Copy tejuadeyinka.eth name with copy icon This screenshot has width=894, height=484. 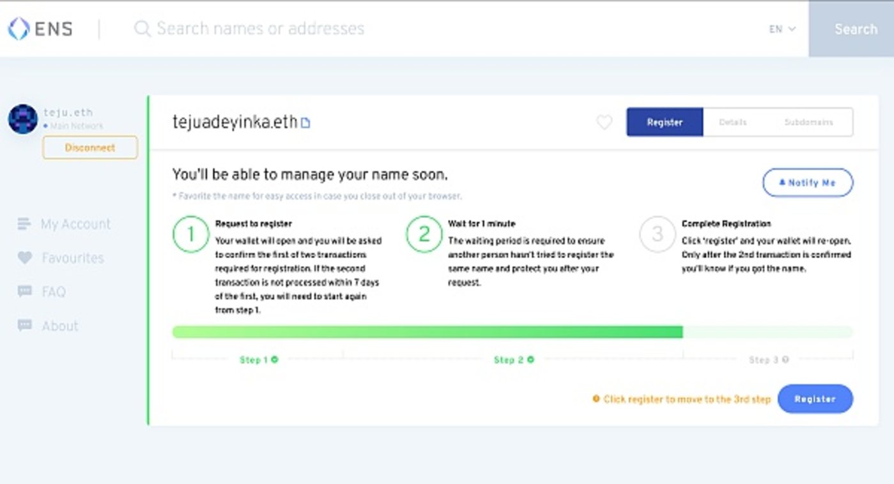(305, 123)
